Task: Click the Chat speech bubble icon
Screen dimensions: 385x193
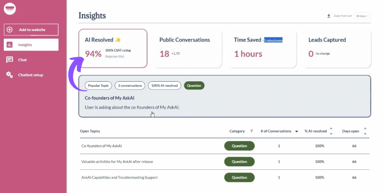Action: 10,60
